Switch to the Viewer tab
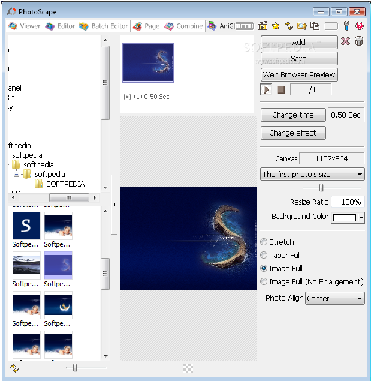 [x=25, y=26]
